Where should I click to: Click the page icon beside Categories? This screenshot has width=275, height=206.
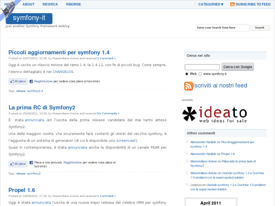[x=196, y=5]
